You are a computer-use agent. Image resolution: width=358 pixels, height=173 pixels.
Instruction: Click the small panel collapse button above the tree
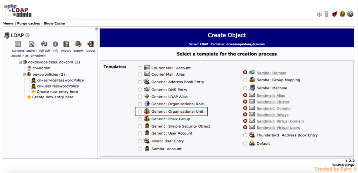point(96,29)
